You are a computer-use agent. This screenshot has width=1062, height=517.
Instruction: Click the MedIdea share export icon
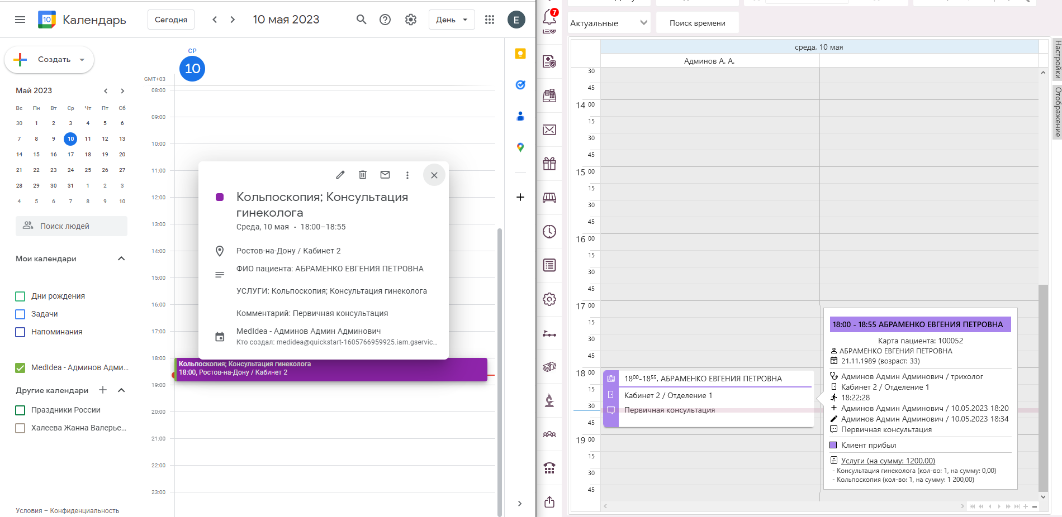[x=549, y=502]
